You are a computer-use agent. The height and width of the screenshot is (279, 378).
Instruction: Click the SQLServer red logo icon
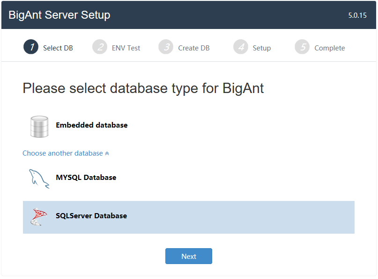(39, 217)
